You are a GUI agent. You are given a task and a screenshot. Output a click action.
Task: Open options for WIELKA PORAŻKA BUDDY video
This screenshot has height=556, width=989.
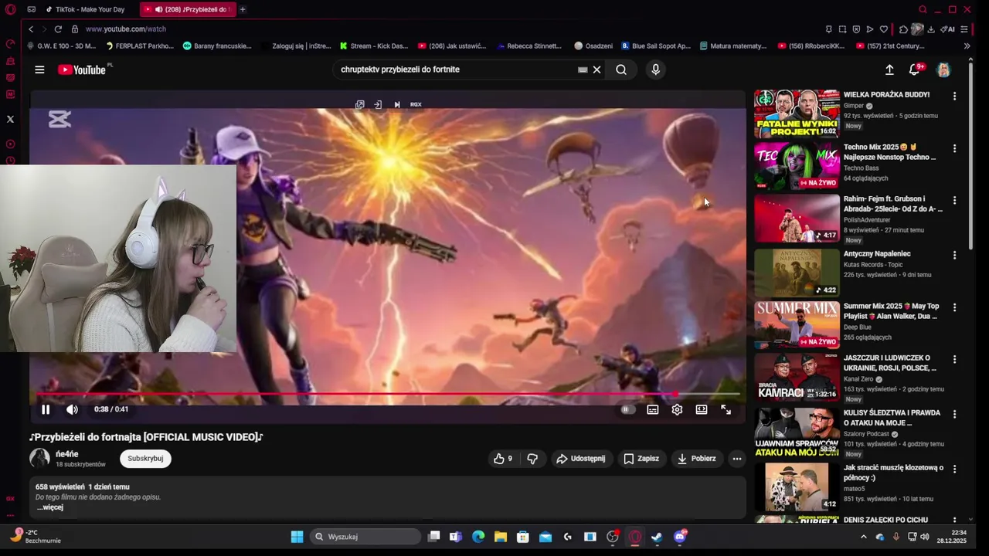pos(954,97)
